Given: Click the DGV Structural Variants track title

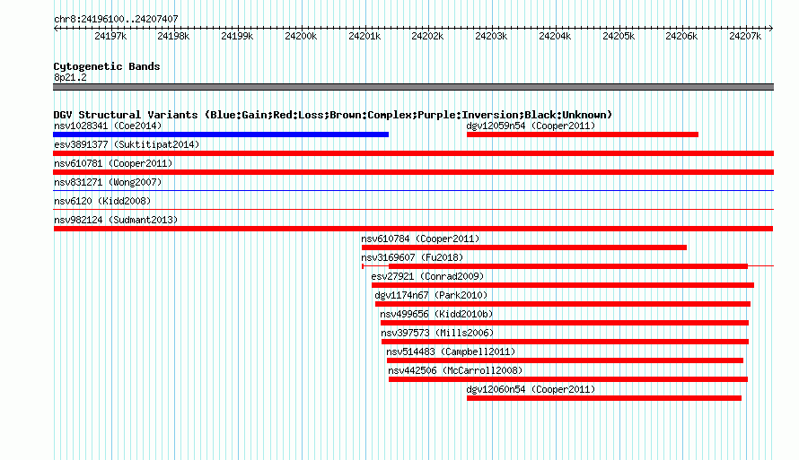Looking at the screenshot, I should click(333, 115).
